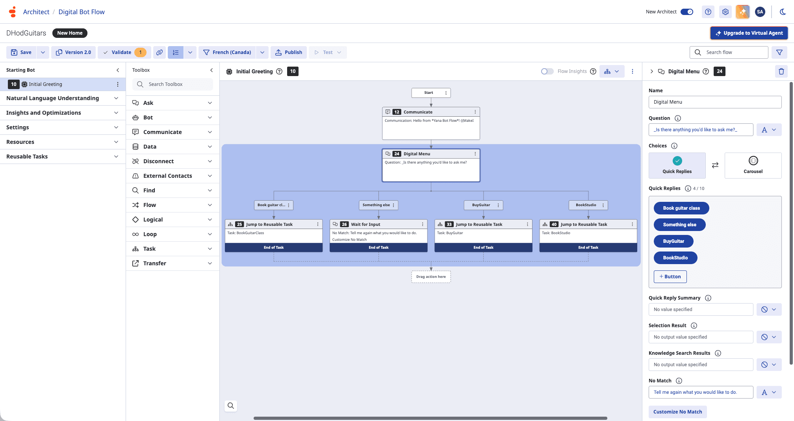This screenshot has height=421, width=794.
Task: Open the filter funnel beside Search flow
Action: pyautogui.click(x=779, y=52)
